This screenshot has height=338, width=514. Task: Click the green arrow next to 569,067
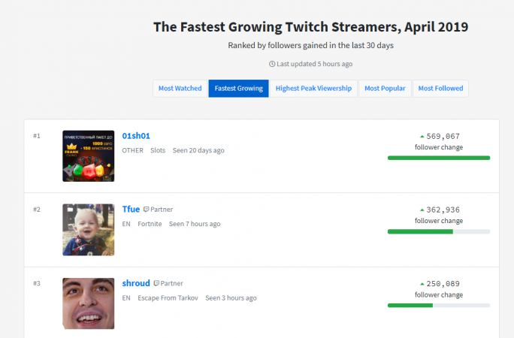pyautogui.click(x=422, y=137)
